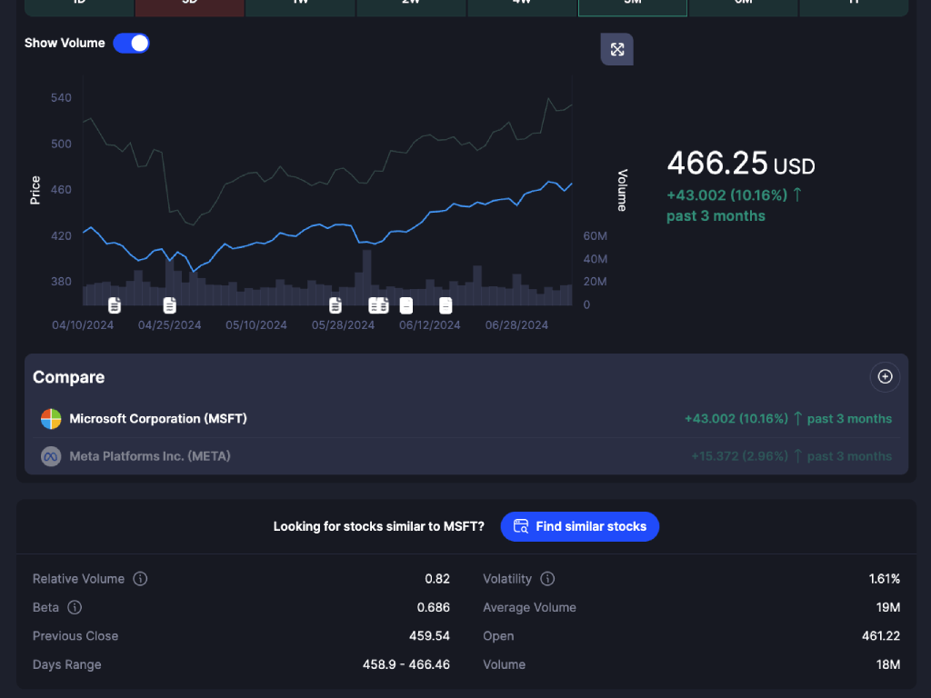Click the Beta value 0.686
The image size is (931, 698).
pos(434,607)
